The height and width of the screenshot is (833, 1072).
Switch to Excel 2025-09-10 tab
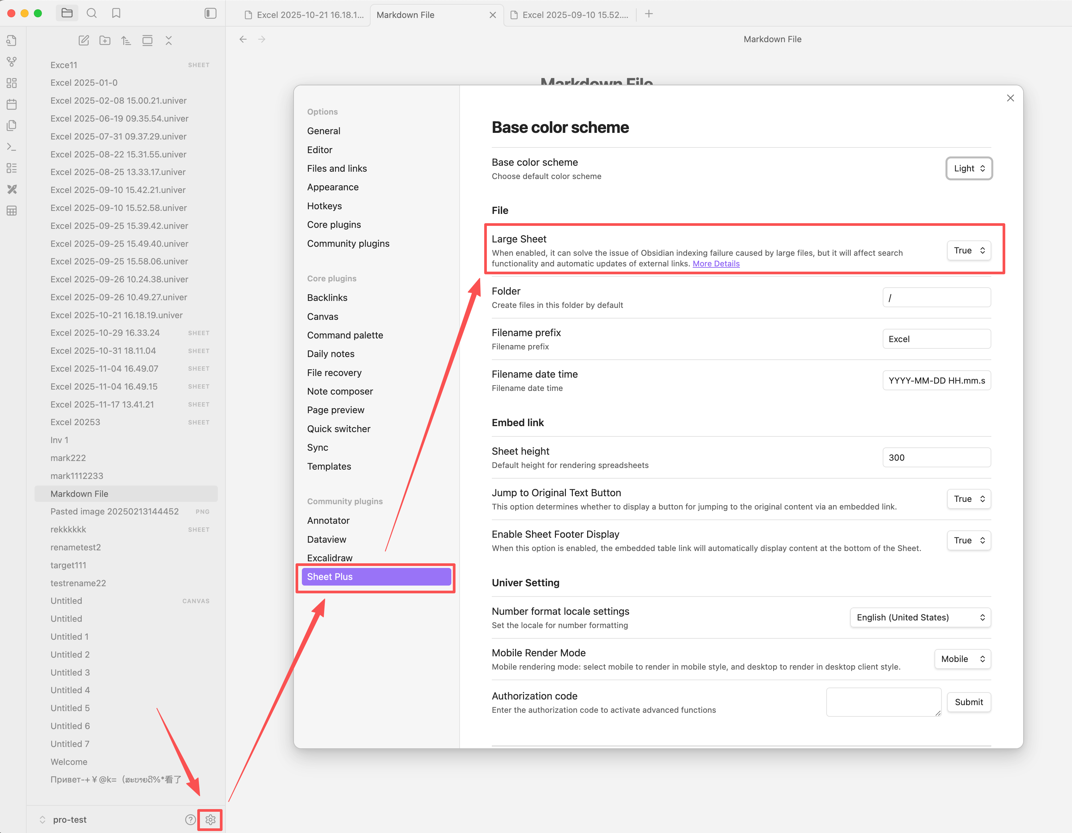click(x=574, y=15)
